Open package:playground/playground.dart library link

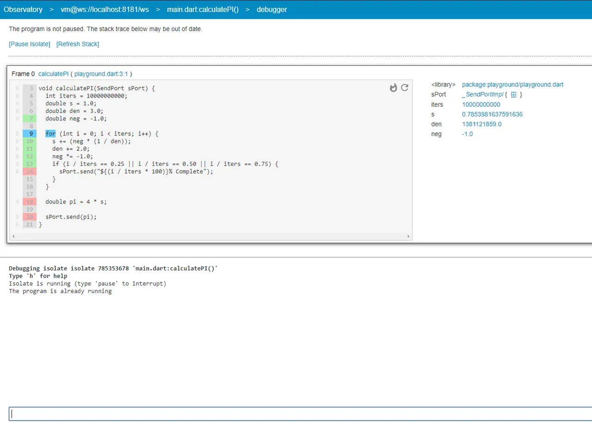512,85
